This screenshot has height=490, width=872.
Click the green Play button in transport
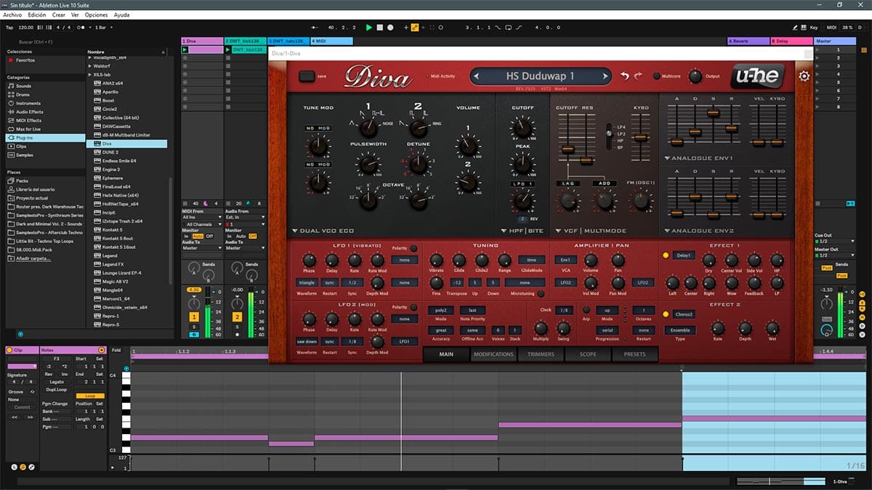tap(369, 28)
